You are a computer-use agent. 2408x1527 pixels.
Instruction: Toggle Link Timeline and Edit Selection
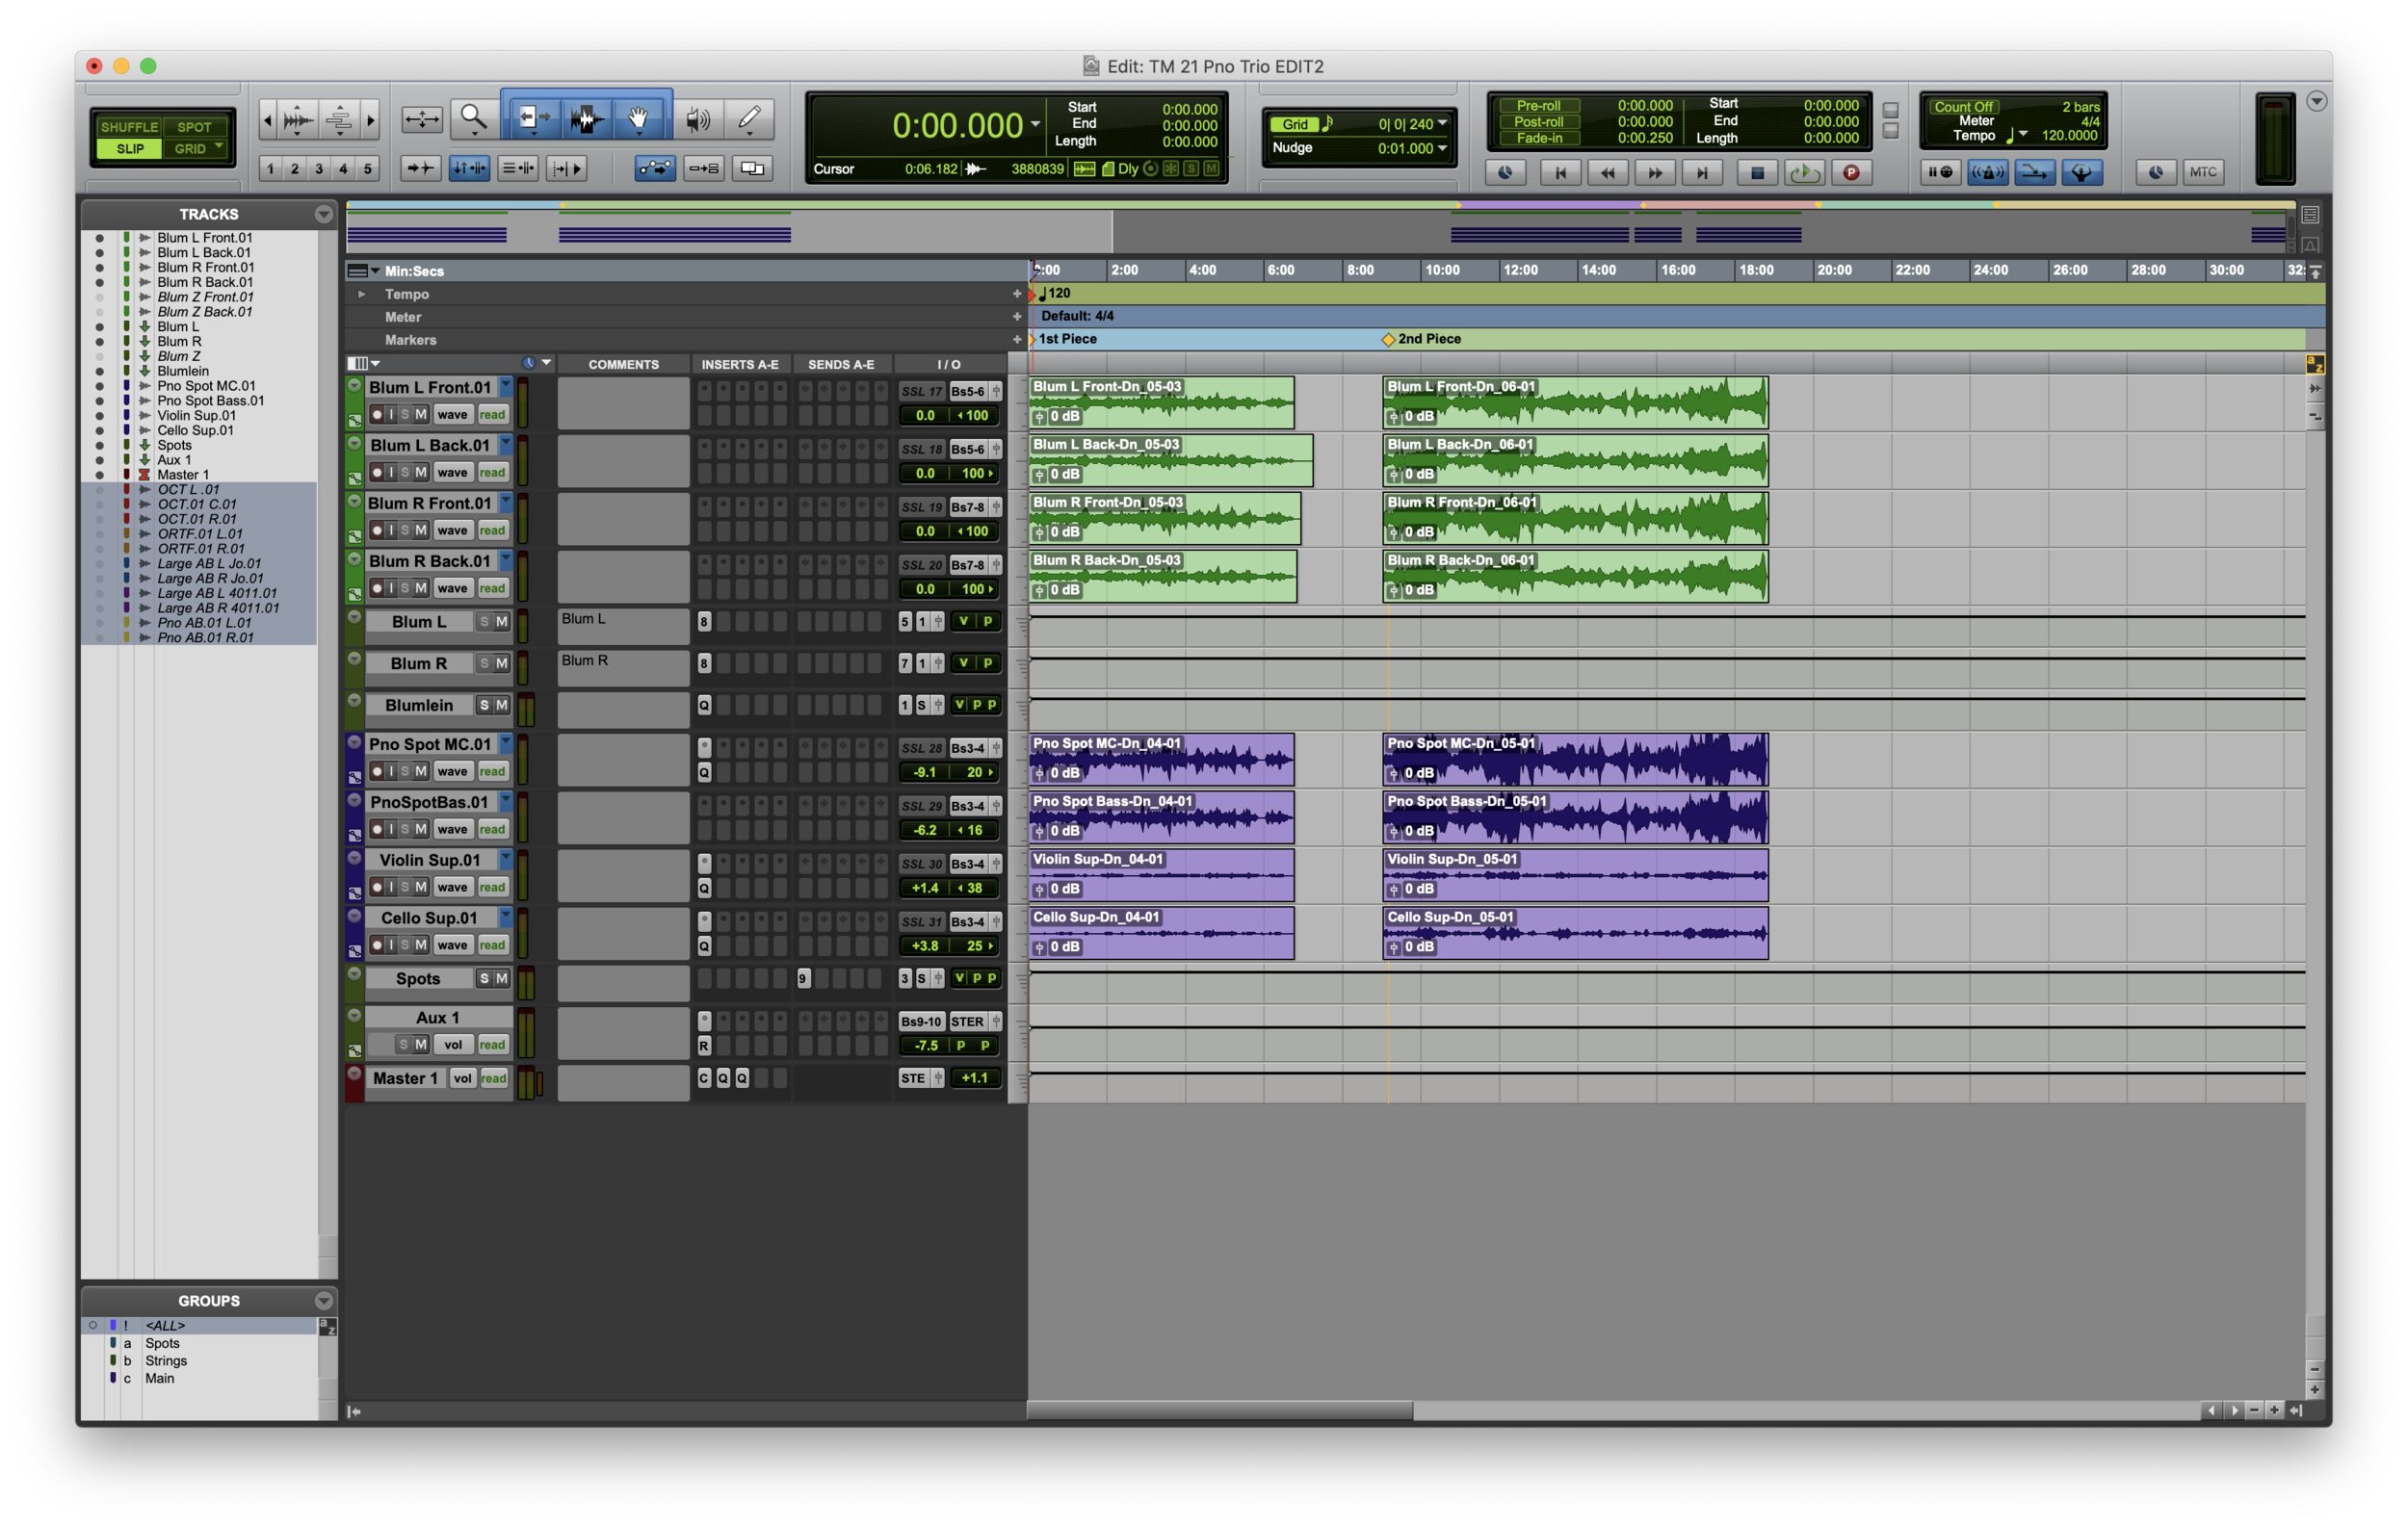tap(468, 168)
